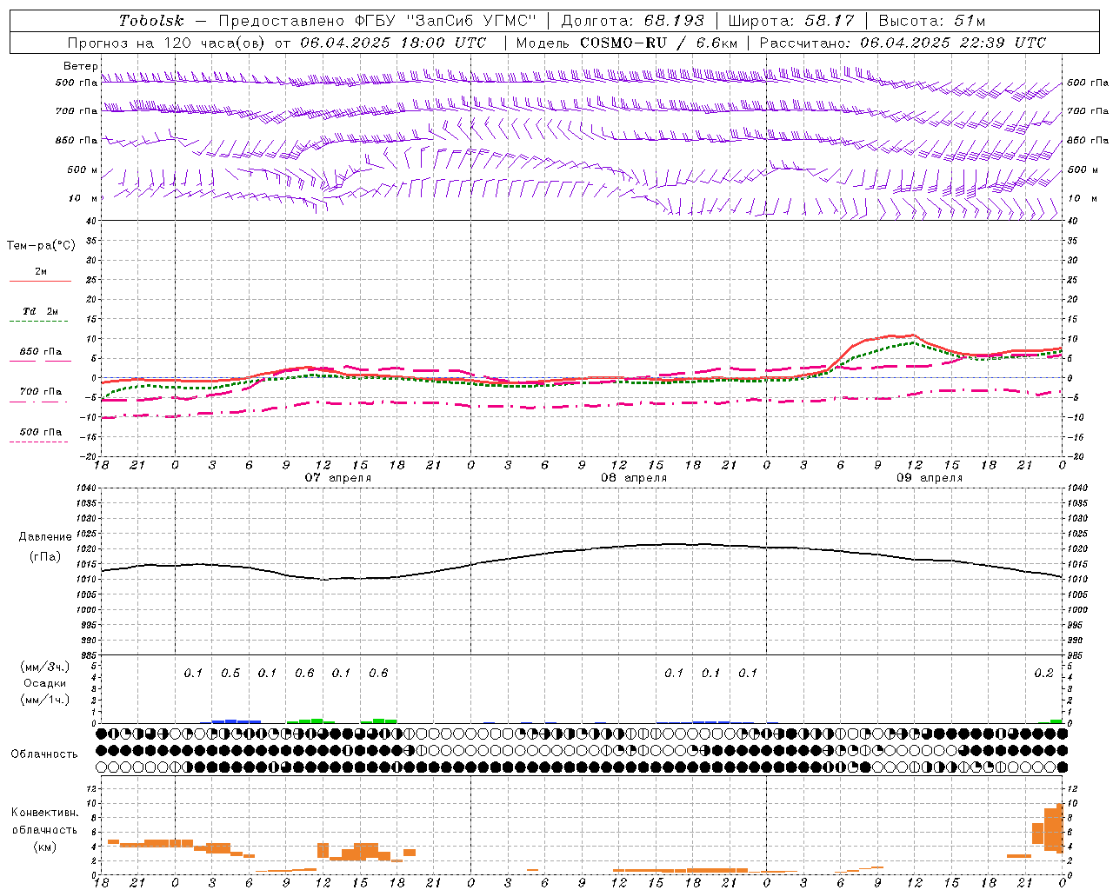Click the "Ветер" wind panel label

pyautogui.click(x=81, y=66)
